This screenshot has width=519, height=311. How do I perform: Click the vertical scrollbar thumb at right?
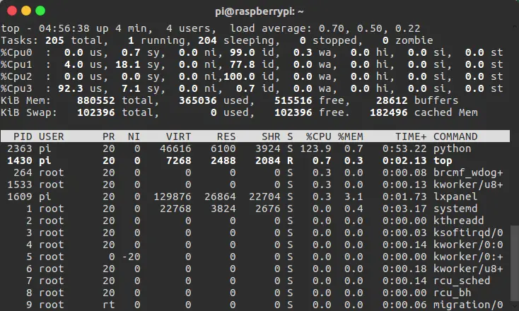[x=514, y=262]
